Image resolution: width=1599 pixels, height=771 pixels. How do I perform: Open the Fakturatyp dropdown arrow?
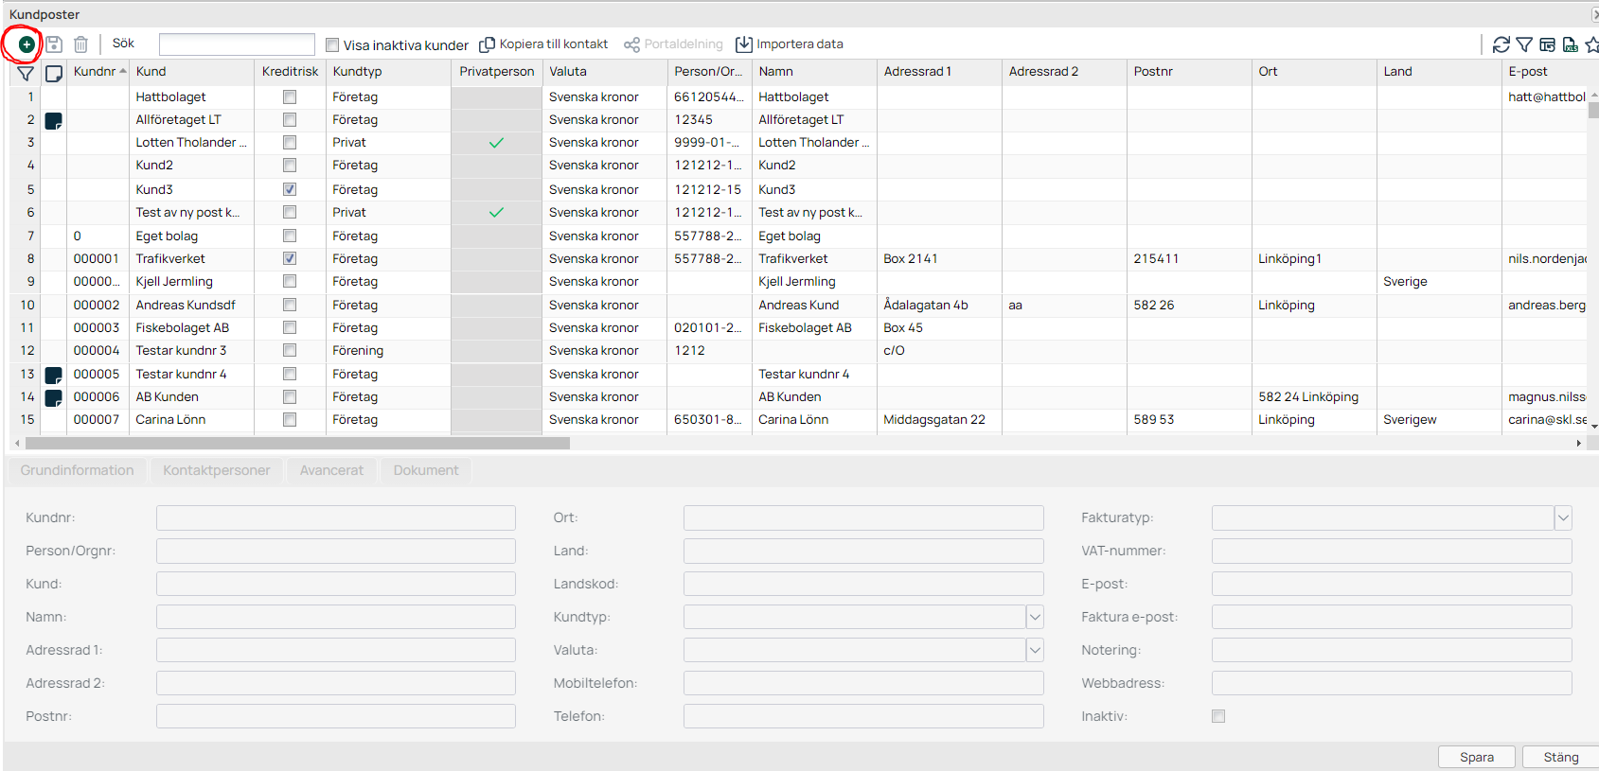[1563, 517]
